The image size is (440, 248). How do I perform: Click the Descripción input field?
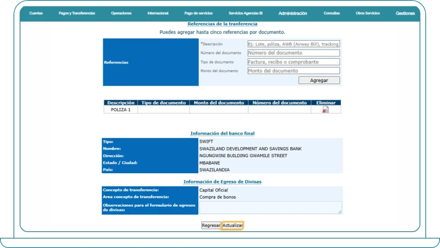click(x=293, y=44)
